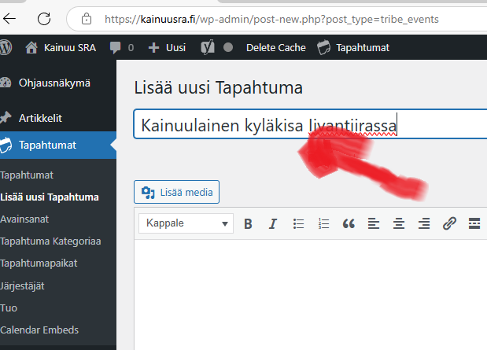Align text to the left
The image size is (487, 350).
pyautogui.click(x=374, y=223)
